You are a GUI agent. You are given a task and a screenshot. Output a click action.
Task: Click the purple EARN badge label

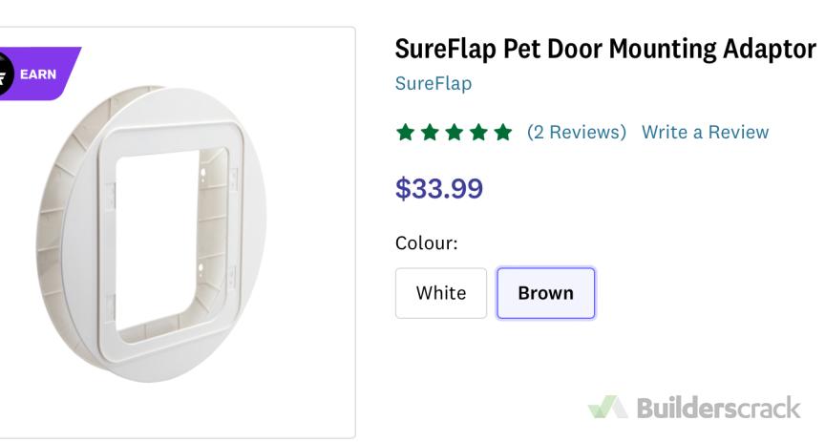click(x=39, y=74)
